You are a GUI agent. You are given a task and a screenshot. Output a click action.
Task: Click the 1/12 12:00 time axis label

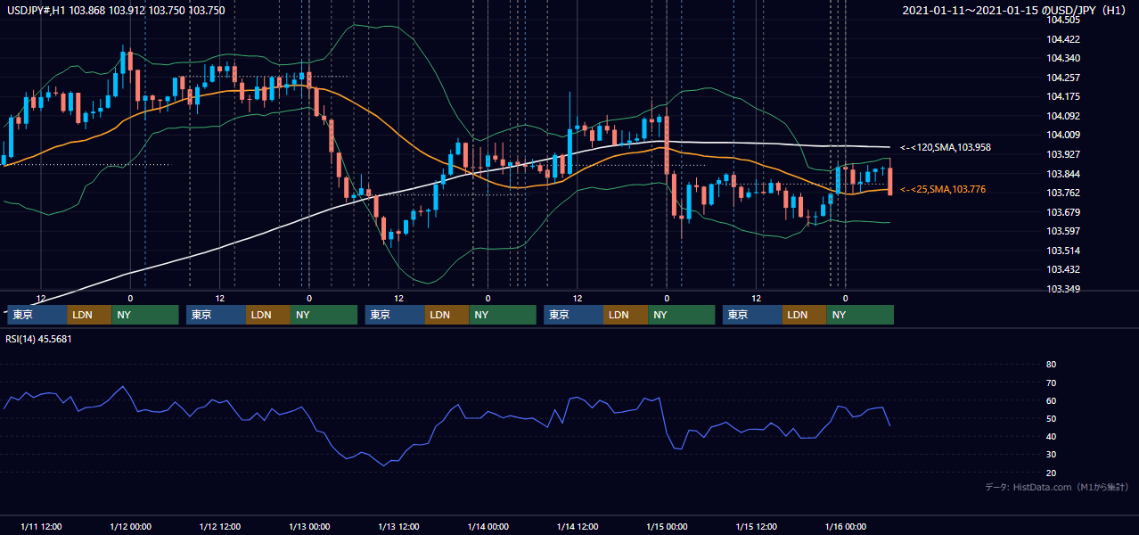[x=220, y=526]
